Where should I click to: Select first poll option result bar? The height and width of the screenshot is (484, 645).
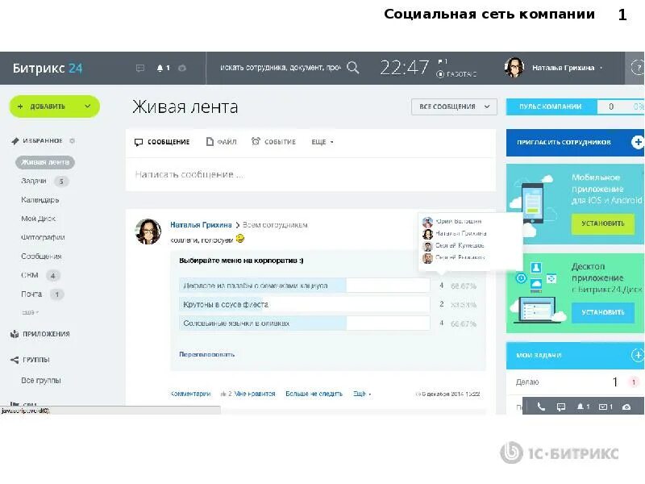(x=305, y=286)
